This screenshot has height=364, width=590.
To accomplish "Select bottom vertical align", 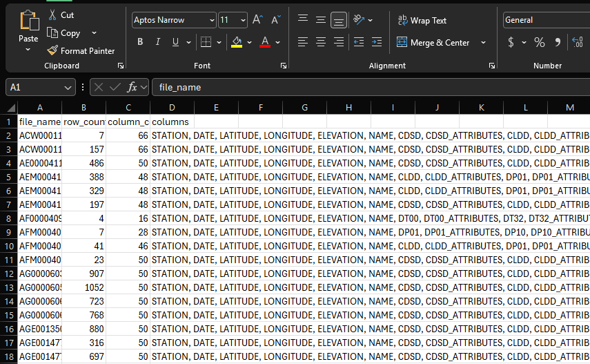I will click(339, 20).
